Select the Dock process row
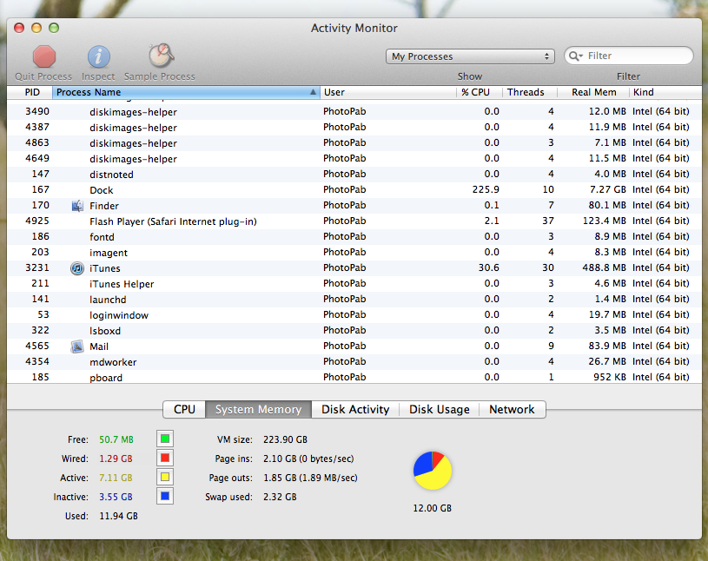This screenshot has width=708, height=561. [354, 190]
